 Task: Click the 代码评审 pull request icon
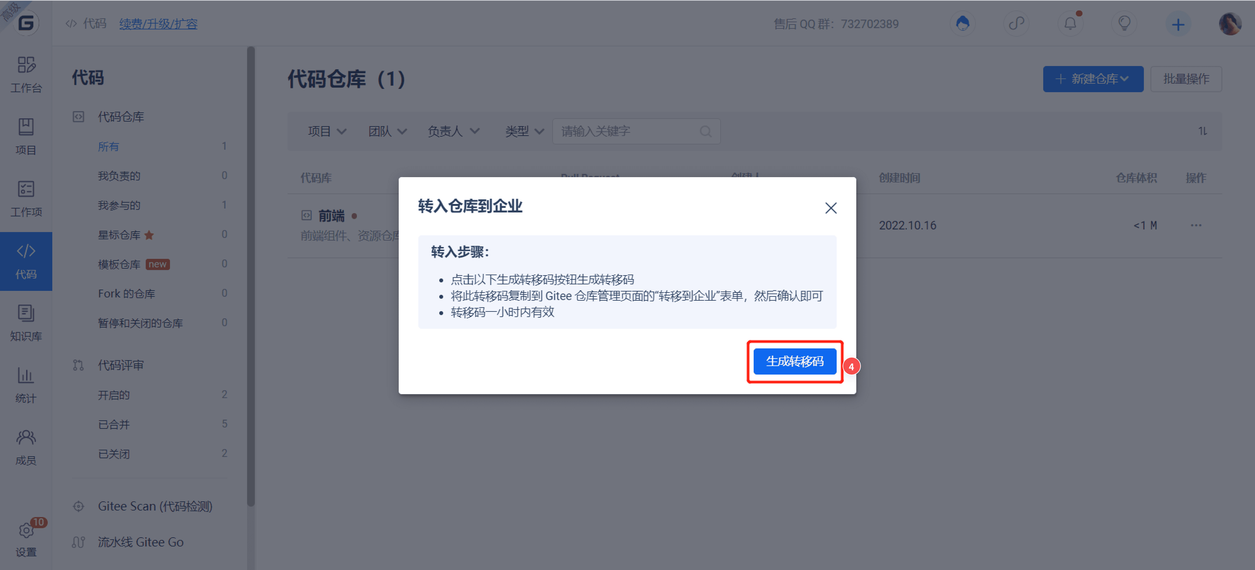click(x=78, y=365)
